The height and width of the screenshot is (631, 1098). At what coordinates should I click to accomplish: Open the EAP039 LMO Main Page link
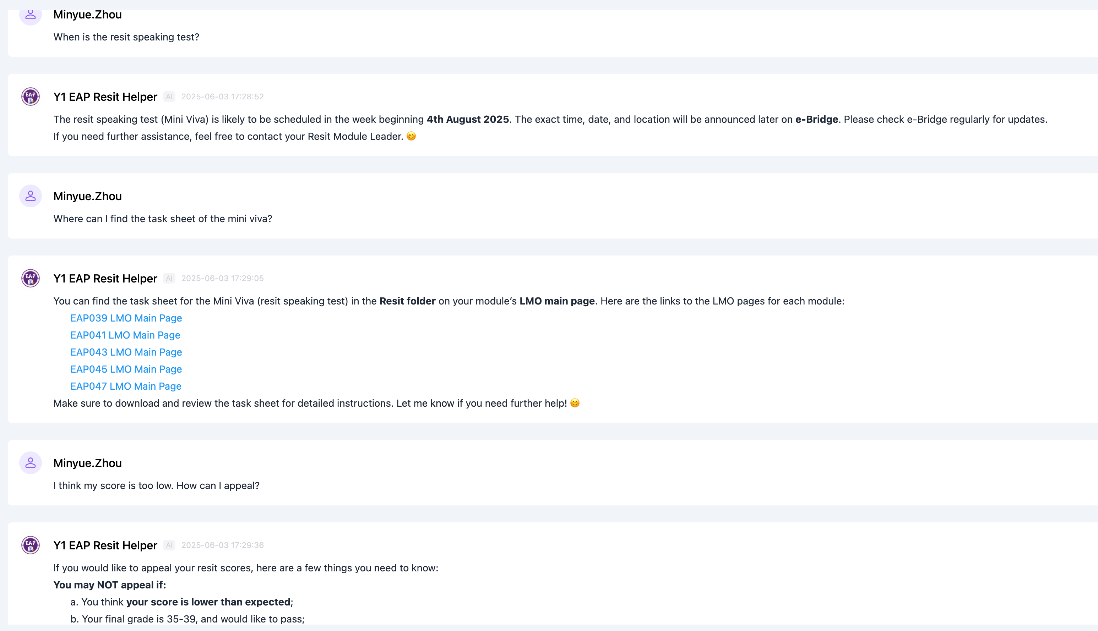tap(126, 318)
